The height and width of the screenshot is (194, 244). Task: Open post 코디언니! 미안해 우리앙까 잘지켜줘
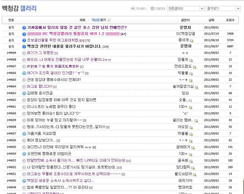coord(59,147)
